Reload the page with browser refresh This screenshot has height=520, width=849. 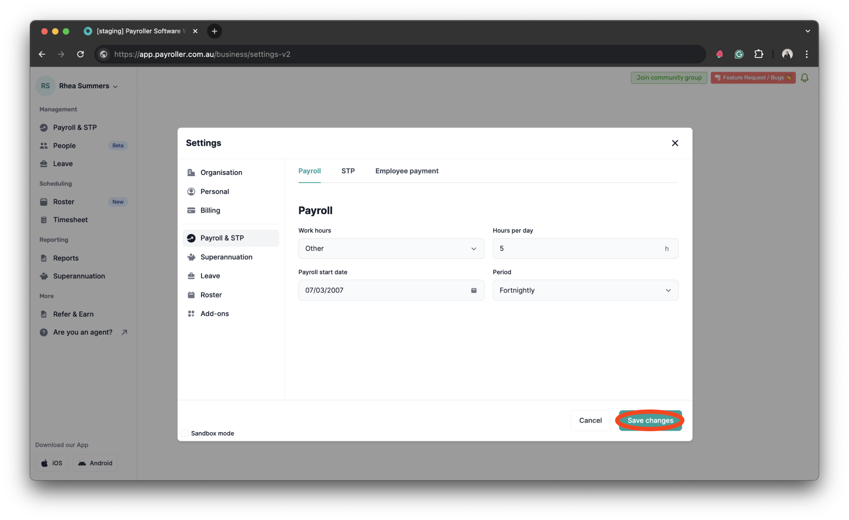point(80,54)
